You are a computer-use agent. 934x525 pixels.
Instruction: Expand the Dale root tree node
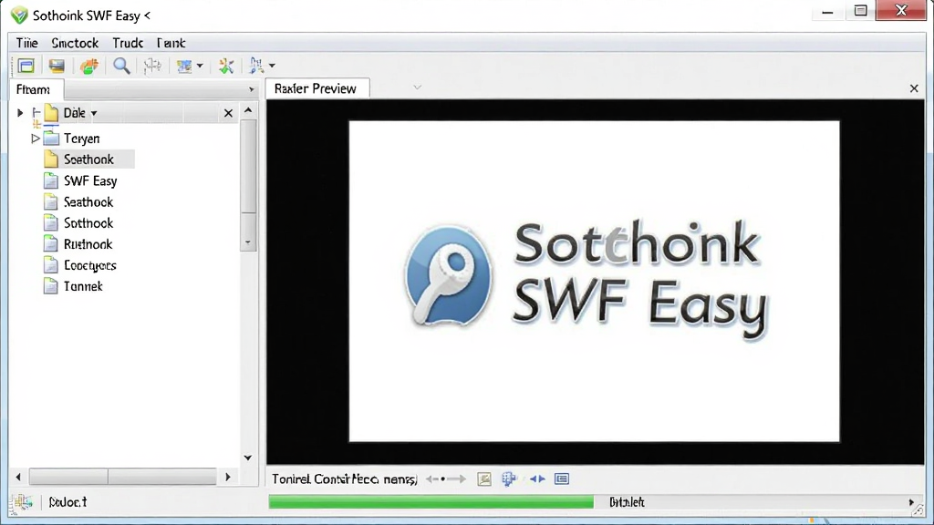click(20, 112)
